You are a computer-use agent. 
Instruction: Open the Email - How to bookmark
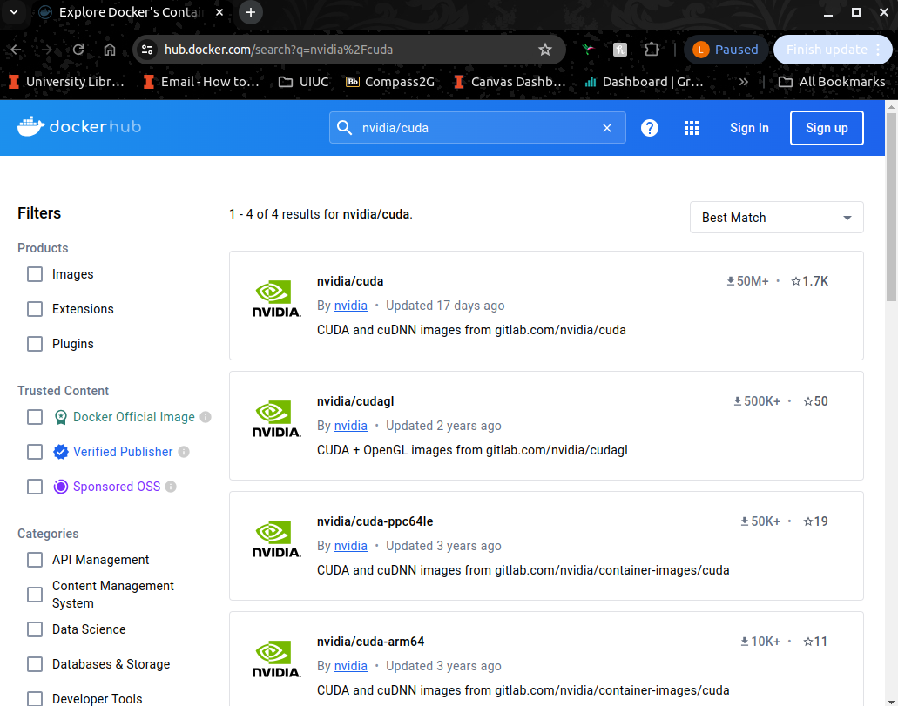pos(201,82)
